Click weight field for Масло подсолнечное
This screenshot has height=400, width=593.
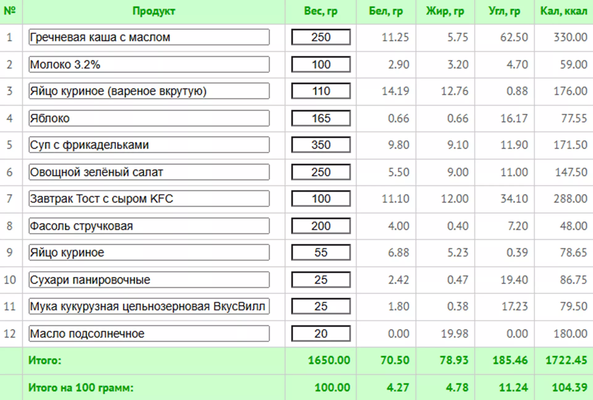point(321,333)
